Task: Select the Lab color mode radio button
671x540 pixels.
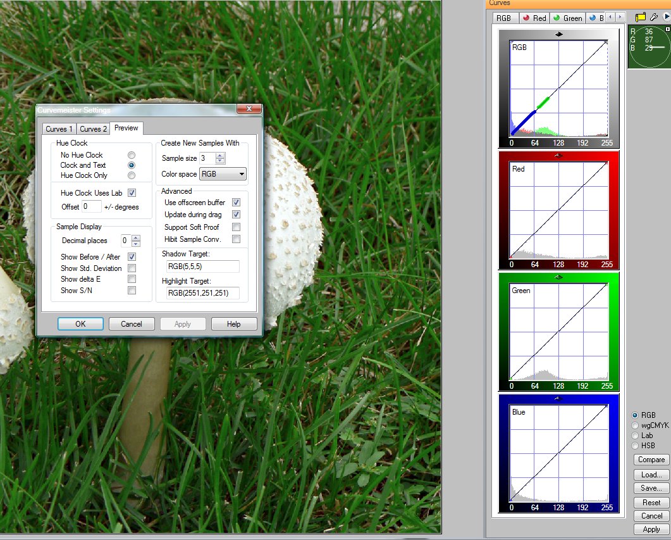Action: [x=635, y=436]
